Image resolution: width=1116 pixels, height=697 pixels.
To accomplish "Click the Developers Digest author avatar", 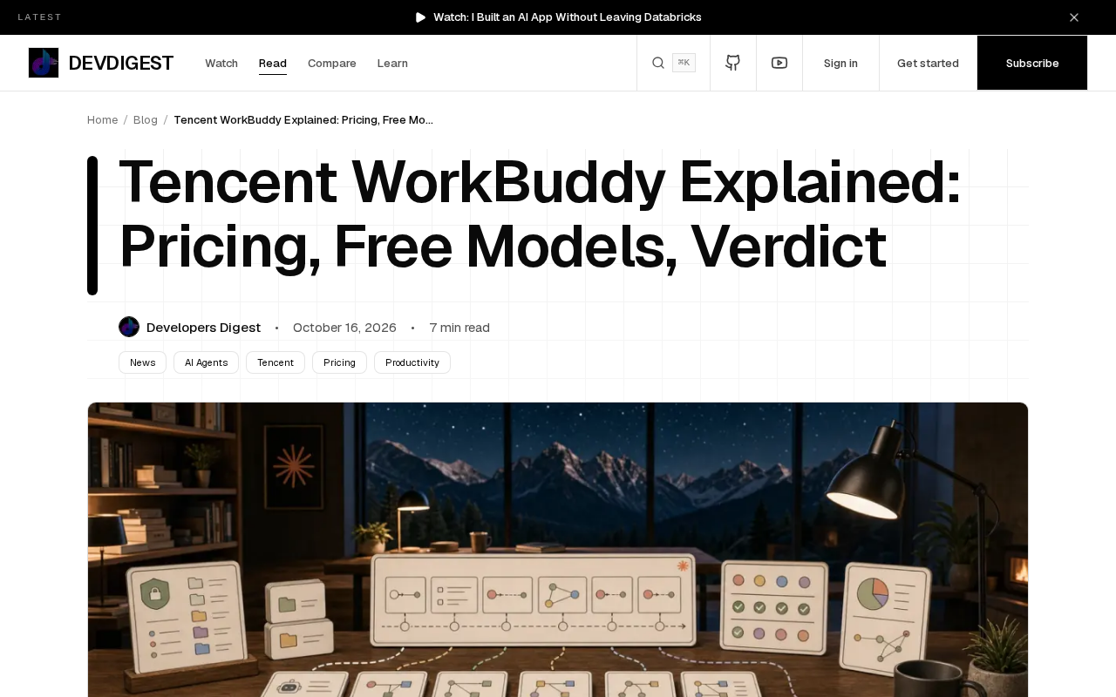I will coord(129,327).
